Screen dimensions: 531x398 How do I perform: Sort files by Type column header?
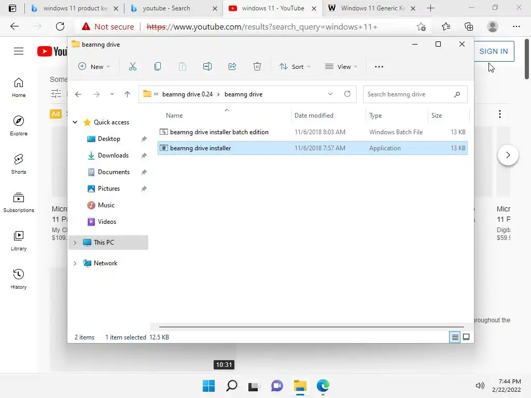point(375,116)
